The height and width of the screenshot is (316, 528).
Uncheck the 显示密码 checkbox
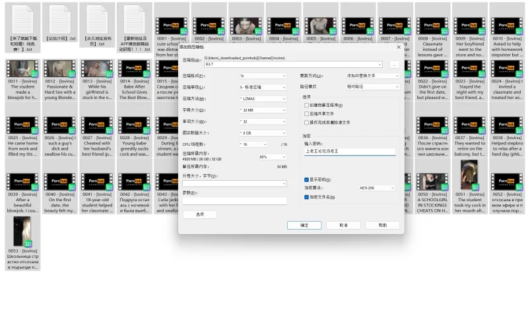pos(306,179)
